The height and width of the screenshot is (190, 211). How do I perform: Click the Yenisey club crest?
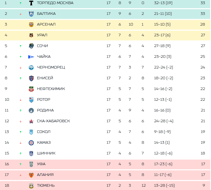pyautogui.click(x=31, y=78)
